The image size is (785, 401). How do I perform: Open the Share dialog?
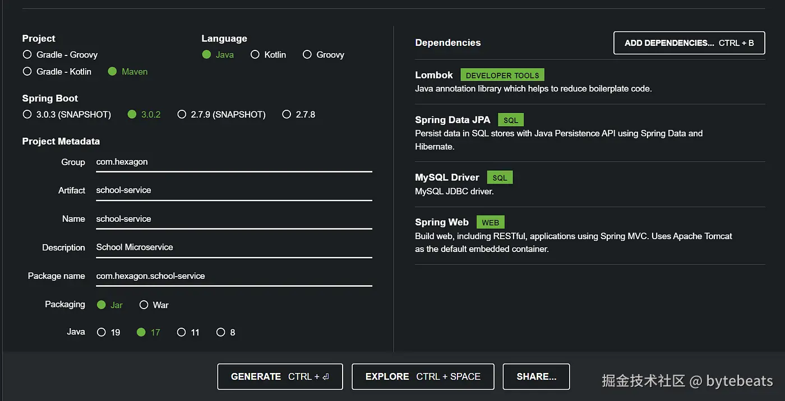pyautogui.click(x=536, y=376)
